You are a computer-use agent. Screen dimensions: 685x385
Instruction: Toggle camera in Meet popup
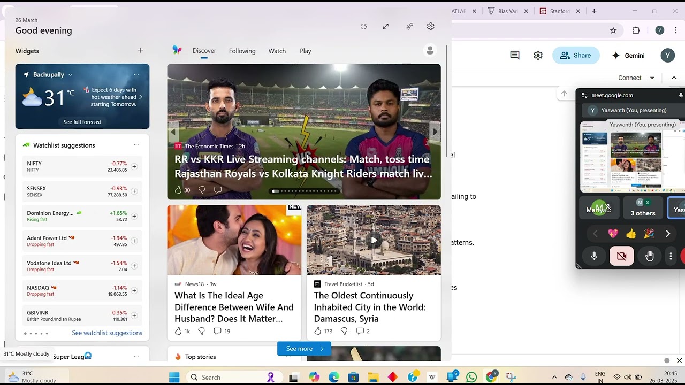[x=622, y=256]
